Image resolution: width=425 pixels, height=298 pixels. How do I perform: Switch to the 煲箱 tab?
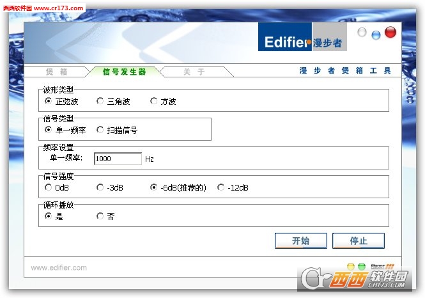point(56,72)
